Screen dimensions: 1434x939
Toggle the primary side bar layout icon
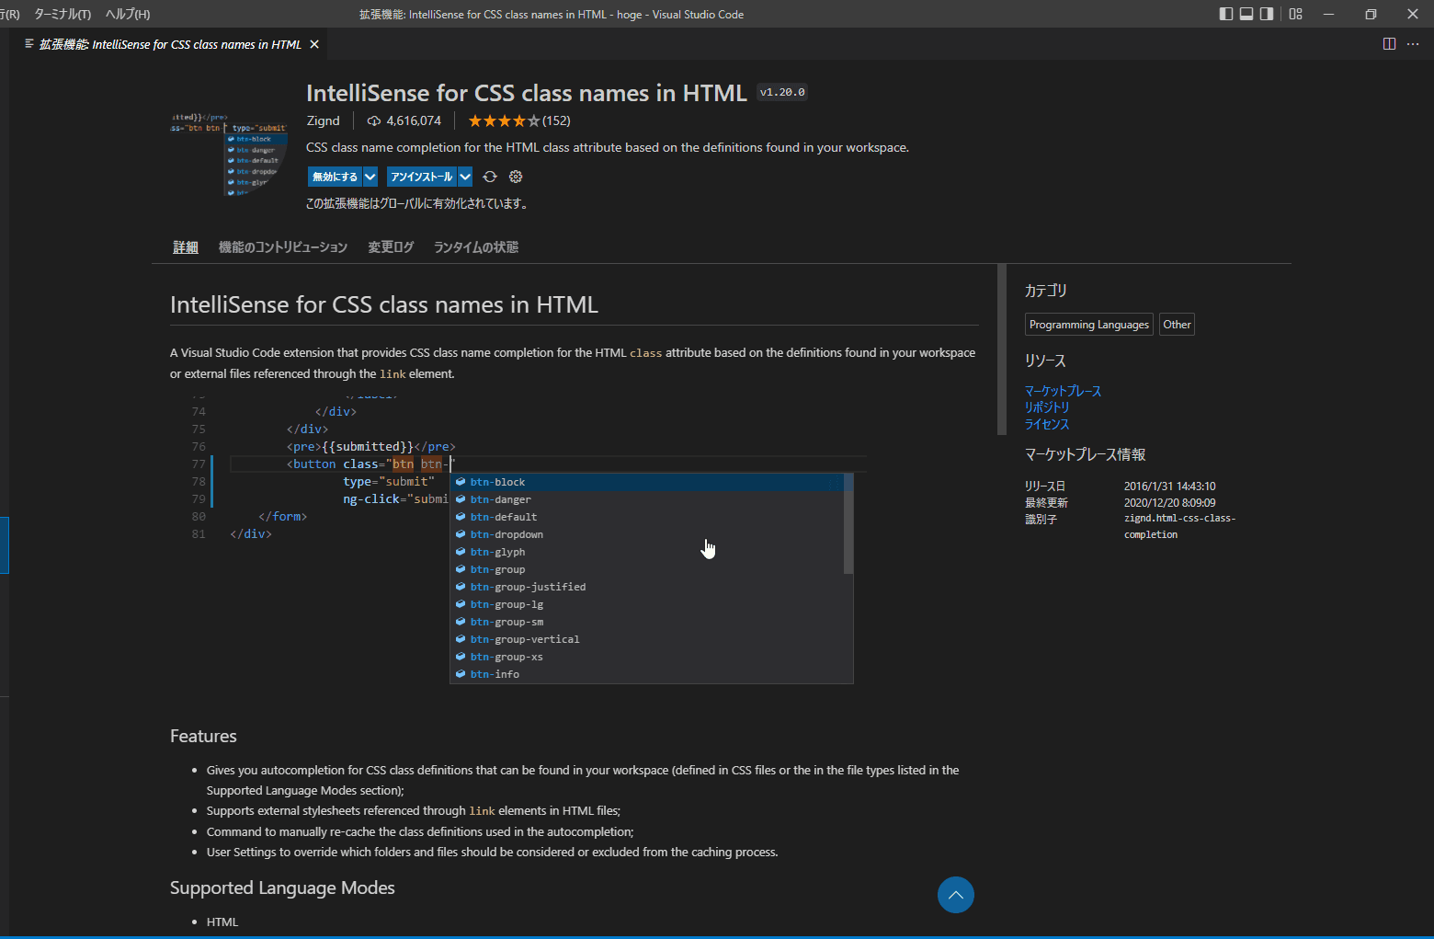[1225, 14]
